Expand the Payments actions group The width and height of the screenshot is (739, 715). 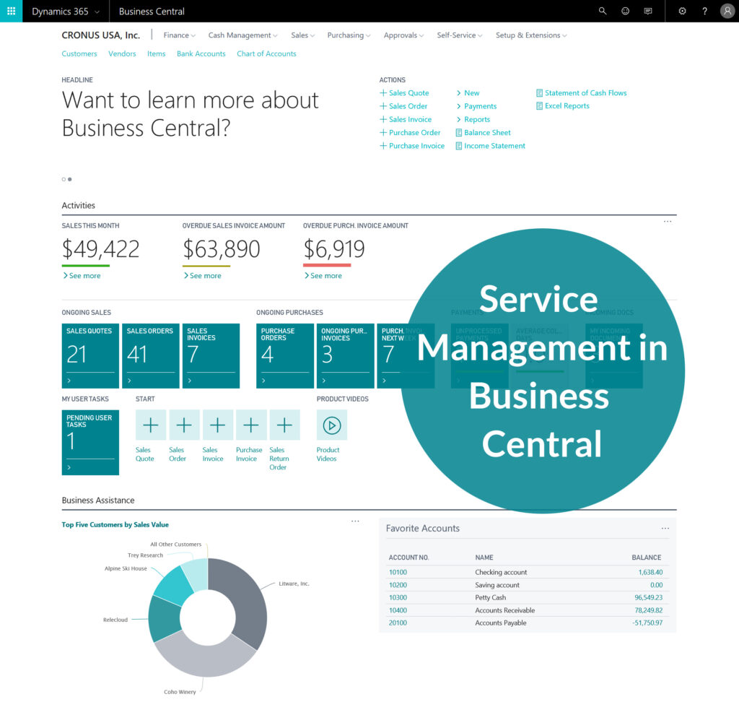[476, 106]
